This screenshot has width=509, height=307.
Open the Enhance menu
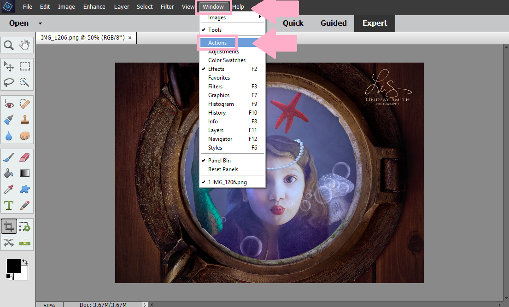pyautogui.click(x=94, y=7)
